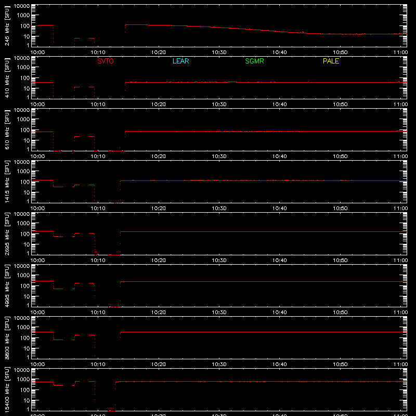Click the 10:00 time label of the 245 MHz plot
The image size is (416, 416).
(x=37, y=53)
